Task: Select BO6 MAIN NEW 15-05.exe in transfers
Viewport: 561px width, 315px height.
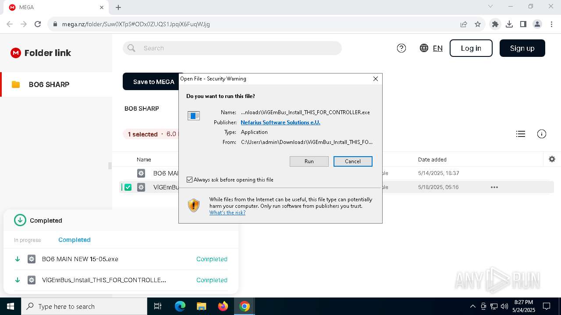Action: (80, 259)
